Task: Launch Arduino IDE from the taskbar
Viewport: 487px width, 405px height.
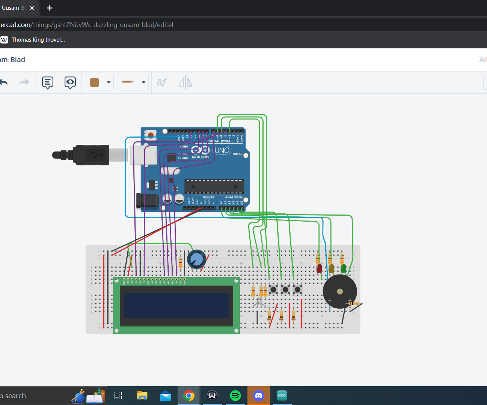Action: [x=282, y=396]
